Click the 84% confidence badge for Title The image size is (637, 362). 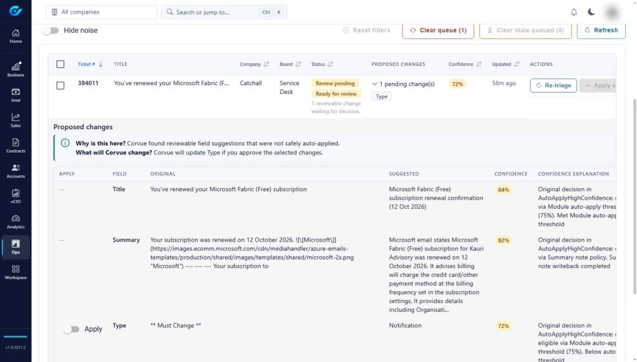[503, 190]
